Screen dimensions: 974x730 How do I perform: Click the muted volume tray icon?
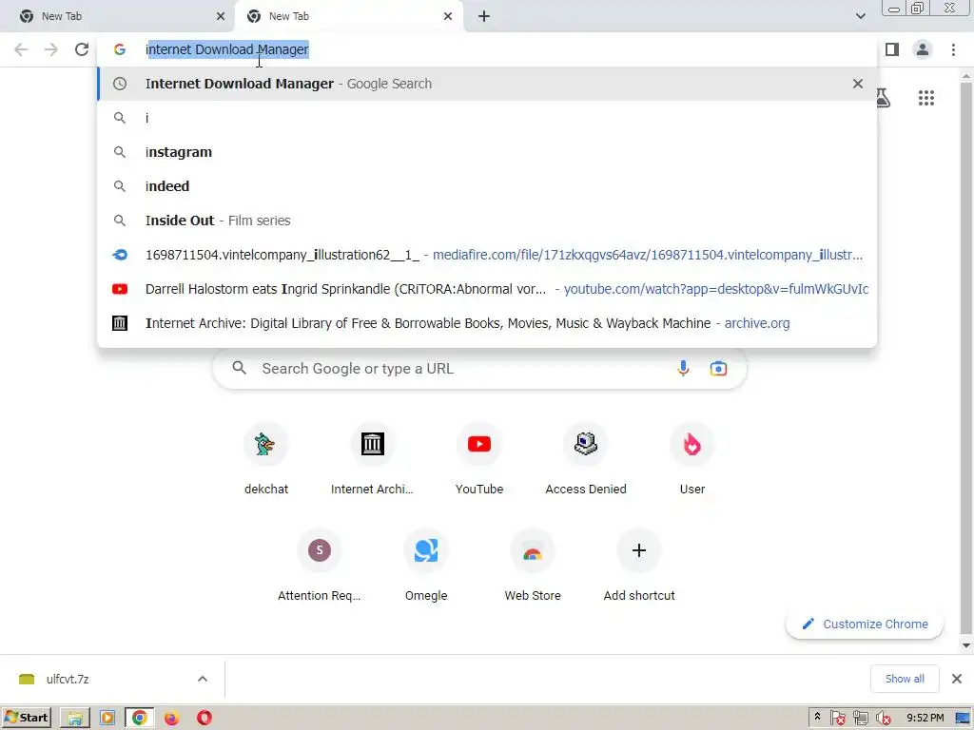point(884,719)
